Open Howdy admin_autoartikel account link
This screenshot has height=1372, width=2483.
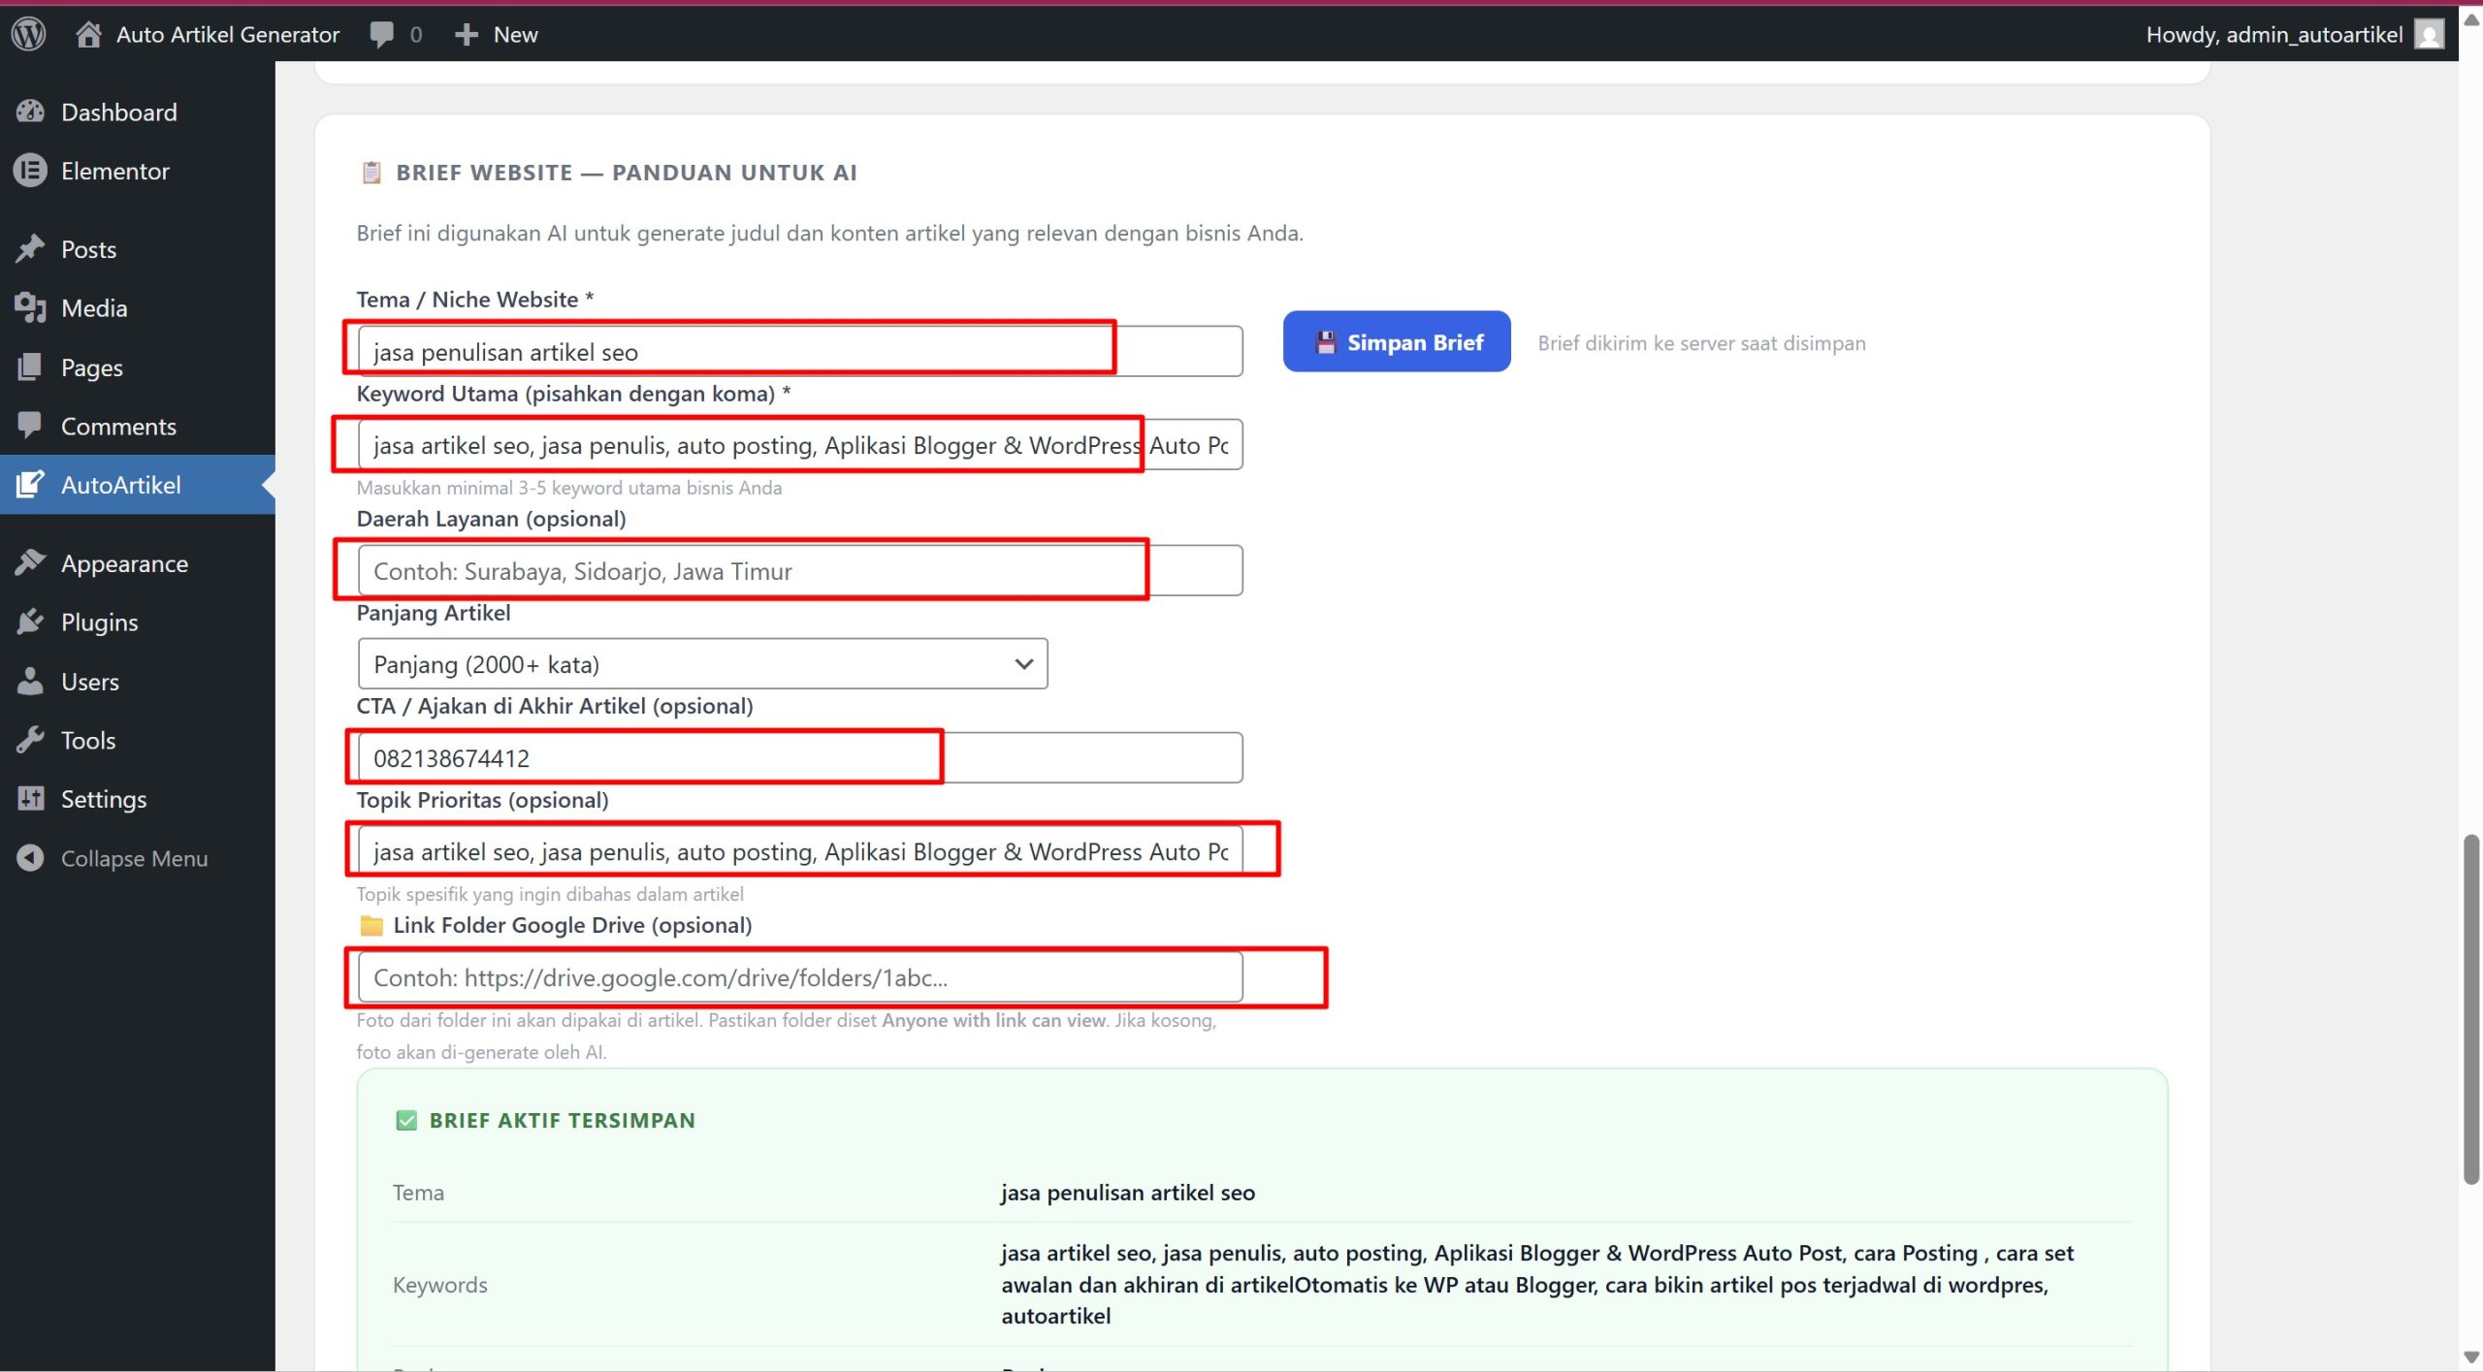(2273, 34)
